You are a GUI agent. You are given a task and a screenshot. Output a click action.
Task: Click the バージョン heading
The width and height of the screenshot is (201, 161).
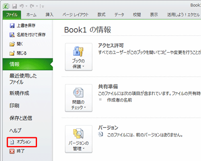(108, 128)
